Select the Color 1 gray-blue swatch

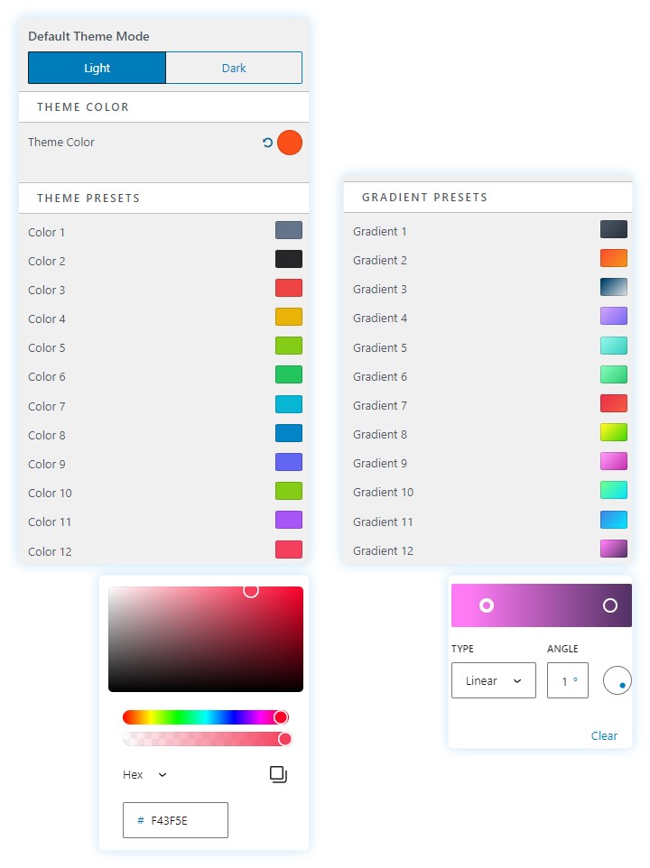289,231
